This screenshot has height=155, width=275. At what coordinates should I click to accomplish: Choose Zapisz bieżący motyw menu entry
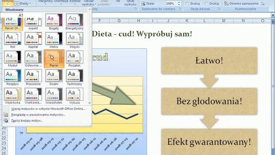tap(27, 121)
